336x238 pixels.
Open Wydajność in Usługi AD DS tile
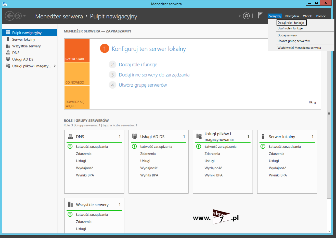[x=149, y=168]
